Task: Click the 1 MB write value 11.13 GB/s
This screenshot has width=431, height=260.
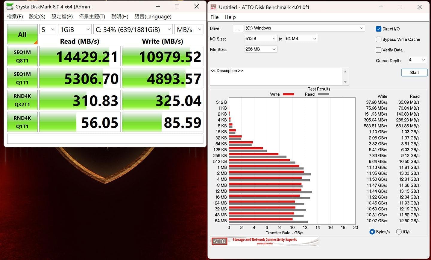Action: 377,167
